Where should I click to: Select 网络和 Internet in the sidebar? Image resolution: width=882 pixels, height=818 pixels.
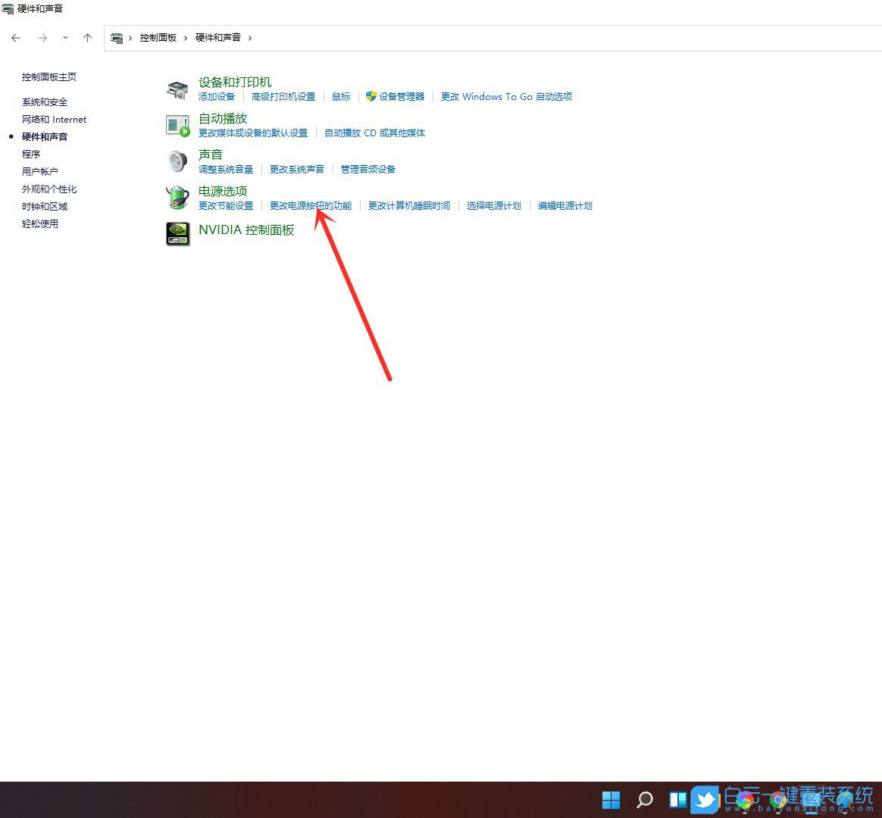coord(54,120)
